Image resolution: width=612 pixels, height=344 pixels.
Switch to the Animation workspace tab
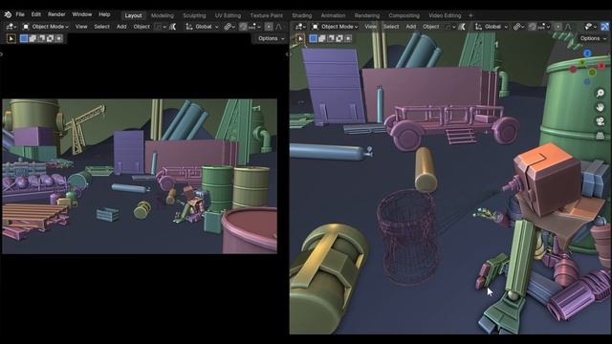(333, 15)
